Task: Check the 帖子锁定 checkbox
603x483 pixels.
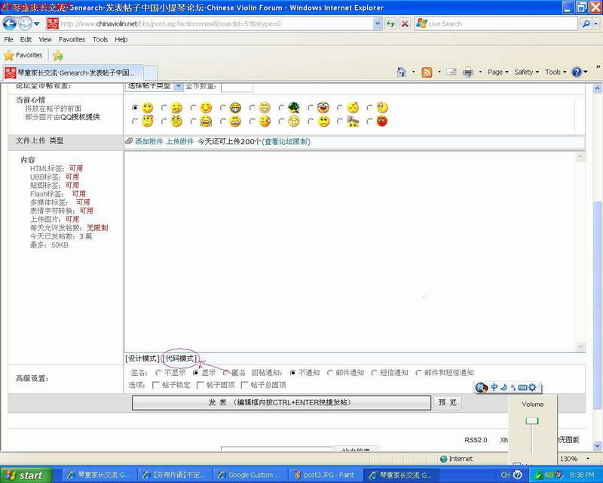Action: (x=156, y=385)
